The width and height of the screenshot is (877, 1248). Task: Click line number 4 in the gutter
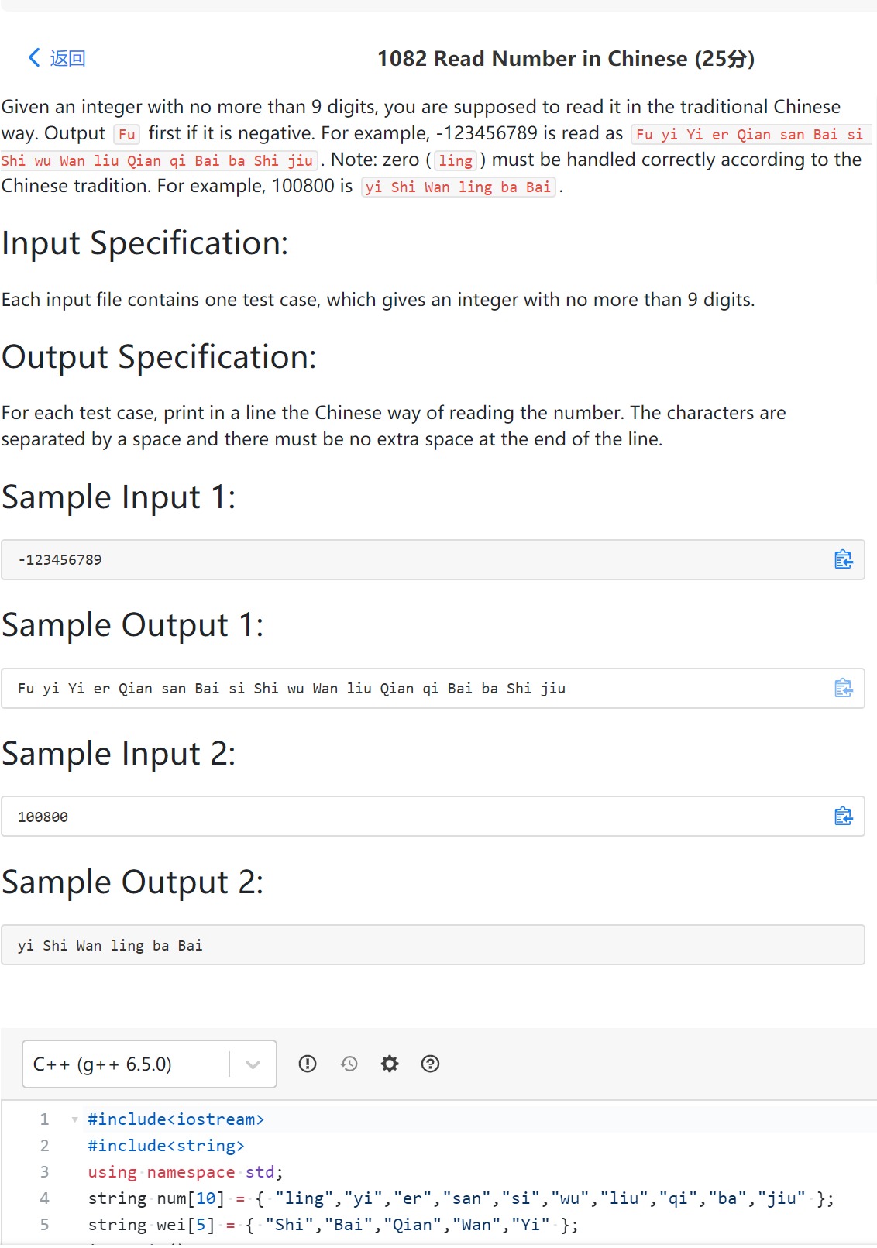[x=44, y=1198]
